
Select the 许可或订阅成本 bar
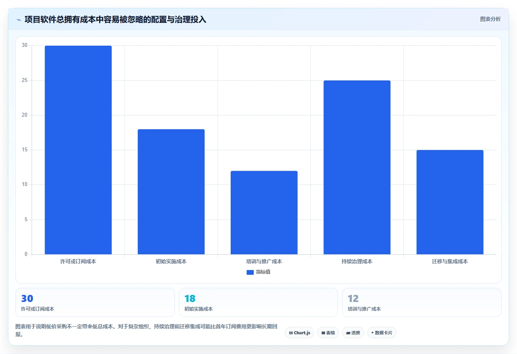point(78,150)
